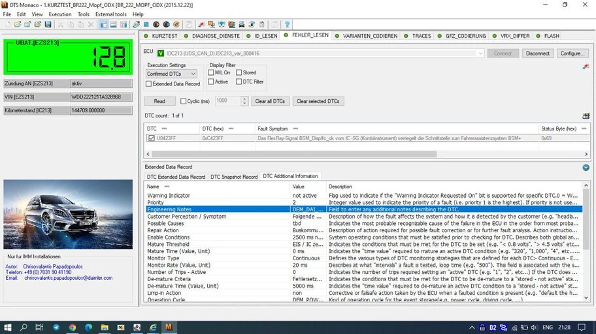Click the blue question mark help icon
This screenshot has width=596, height=334.
coord(287,24)
